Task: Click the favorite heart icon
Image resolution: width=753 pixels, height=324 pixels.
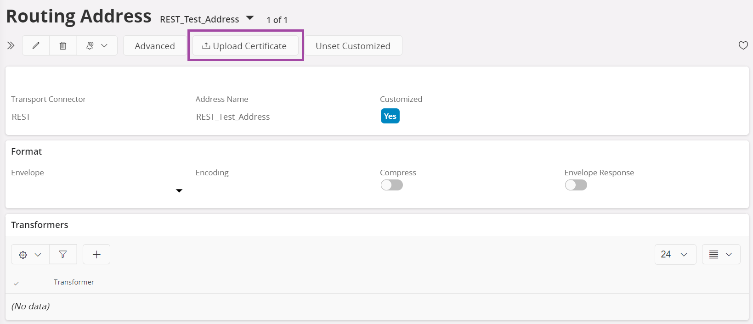Action: tap(743, 45)
